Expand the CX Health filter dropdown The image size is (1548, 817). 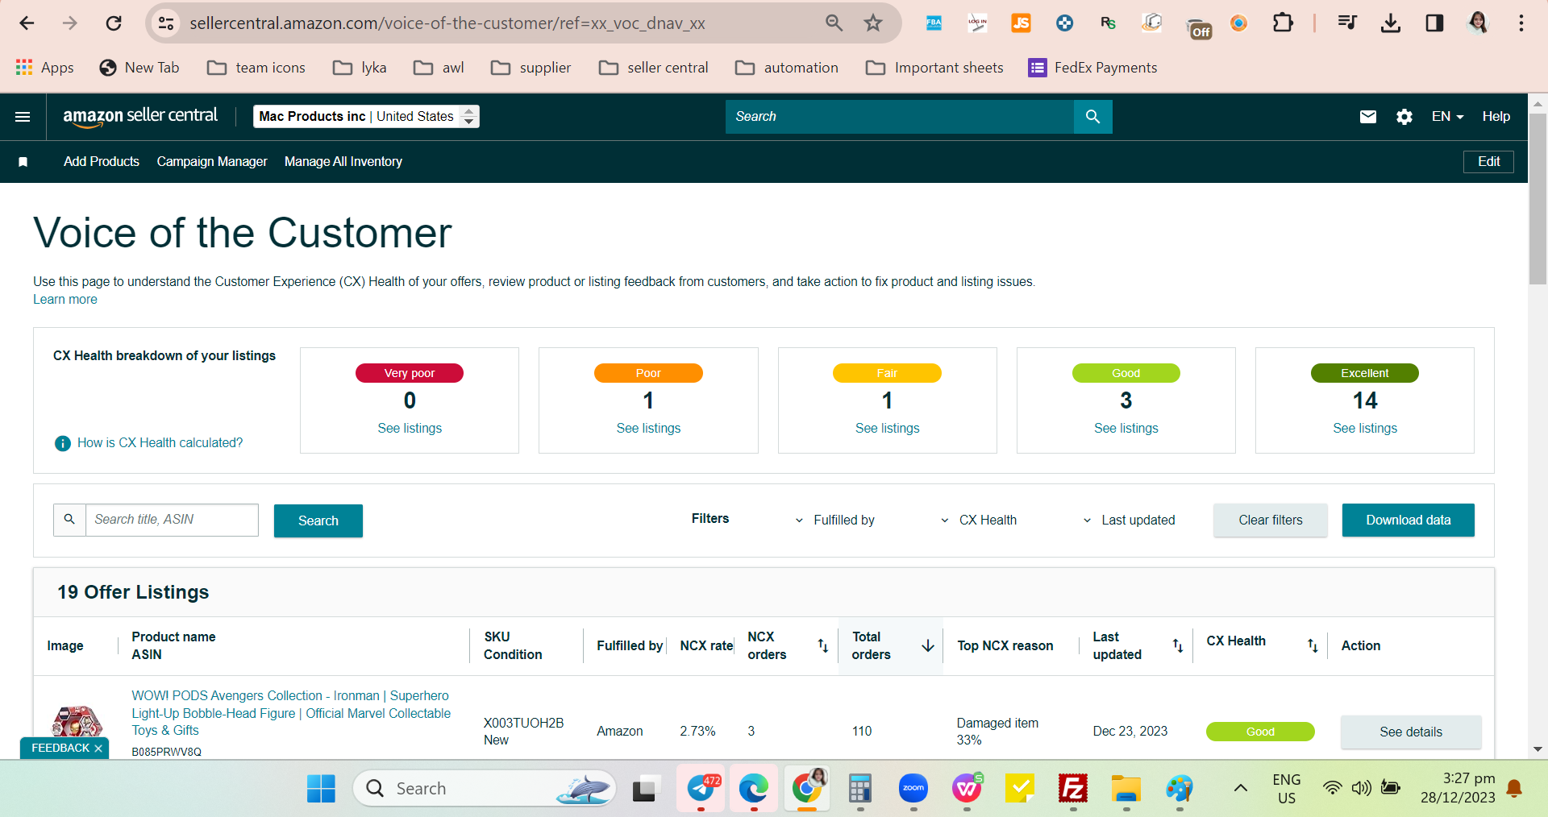click(x=979, y=520)
